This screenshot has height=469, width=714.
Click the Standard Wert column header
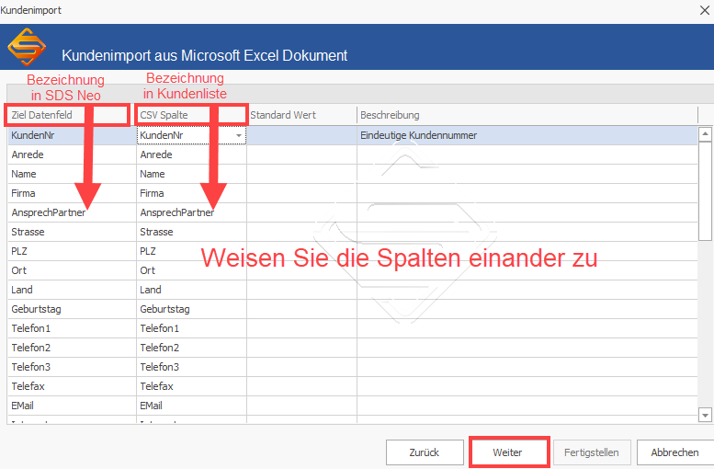[x=301, y=115]
